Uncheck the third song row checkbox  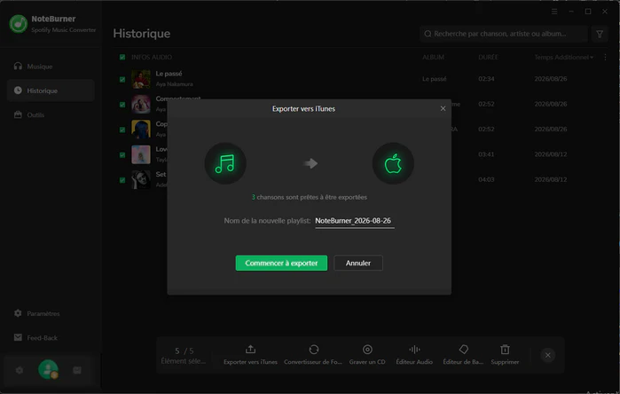(x=122, y=130)
